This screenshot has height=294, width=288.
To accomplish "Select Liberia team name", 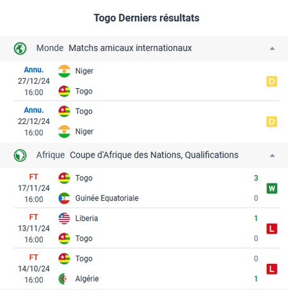I will tap(86, 219).
